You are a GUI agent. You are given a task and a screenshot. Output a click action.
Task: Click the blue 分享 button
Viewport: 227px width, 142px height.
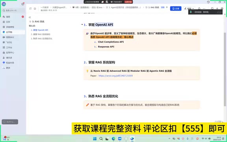176,9
